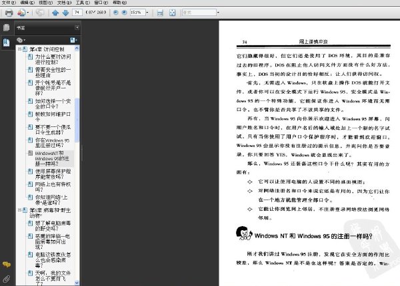400x286 pixels.
Task: Click the find search text box
Action: [199, 12]
